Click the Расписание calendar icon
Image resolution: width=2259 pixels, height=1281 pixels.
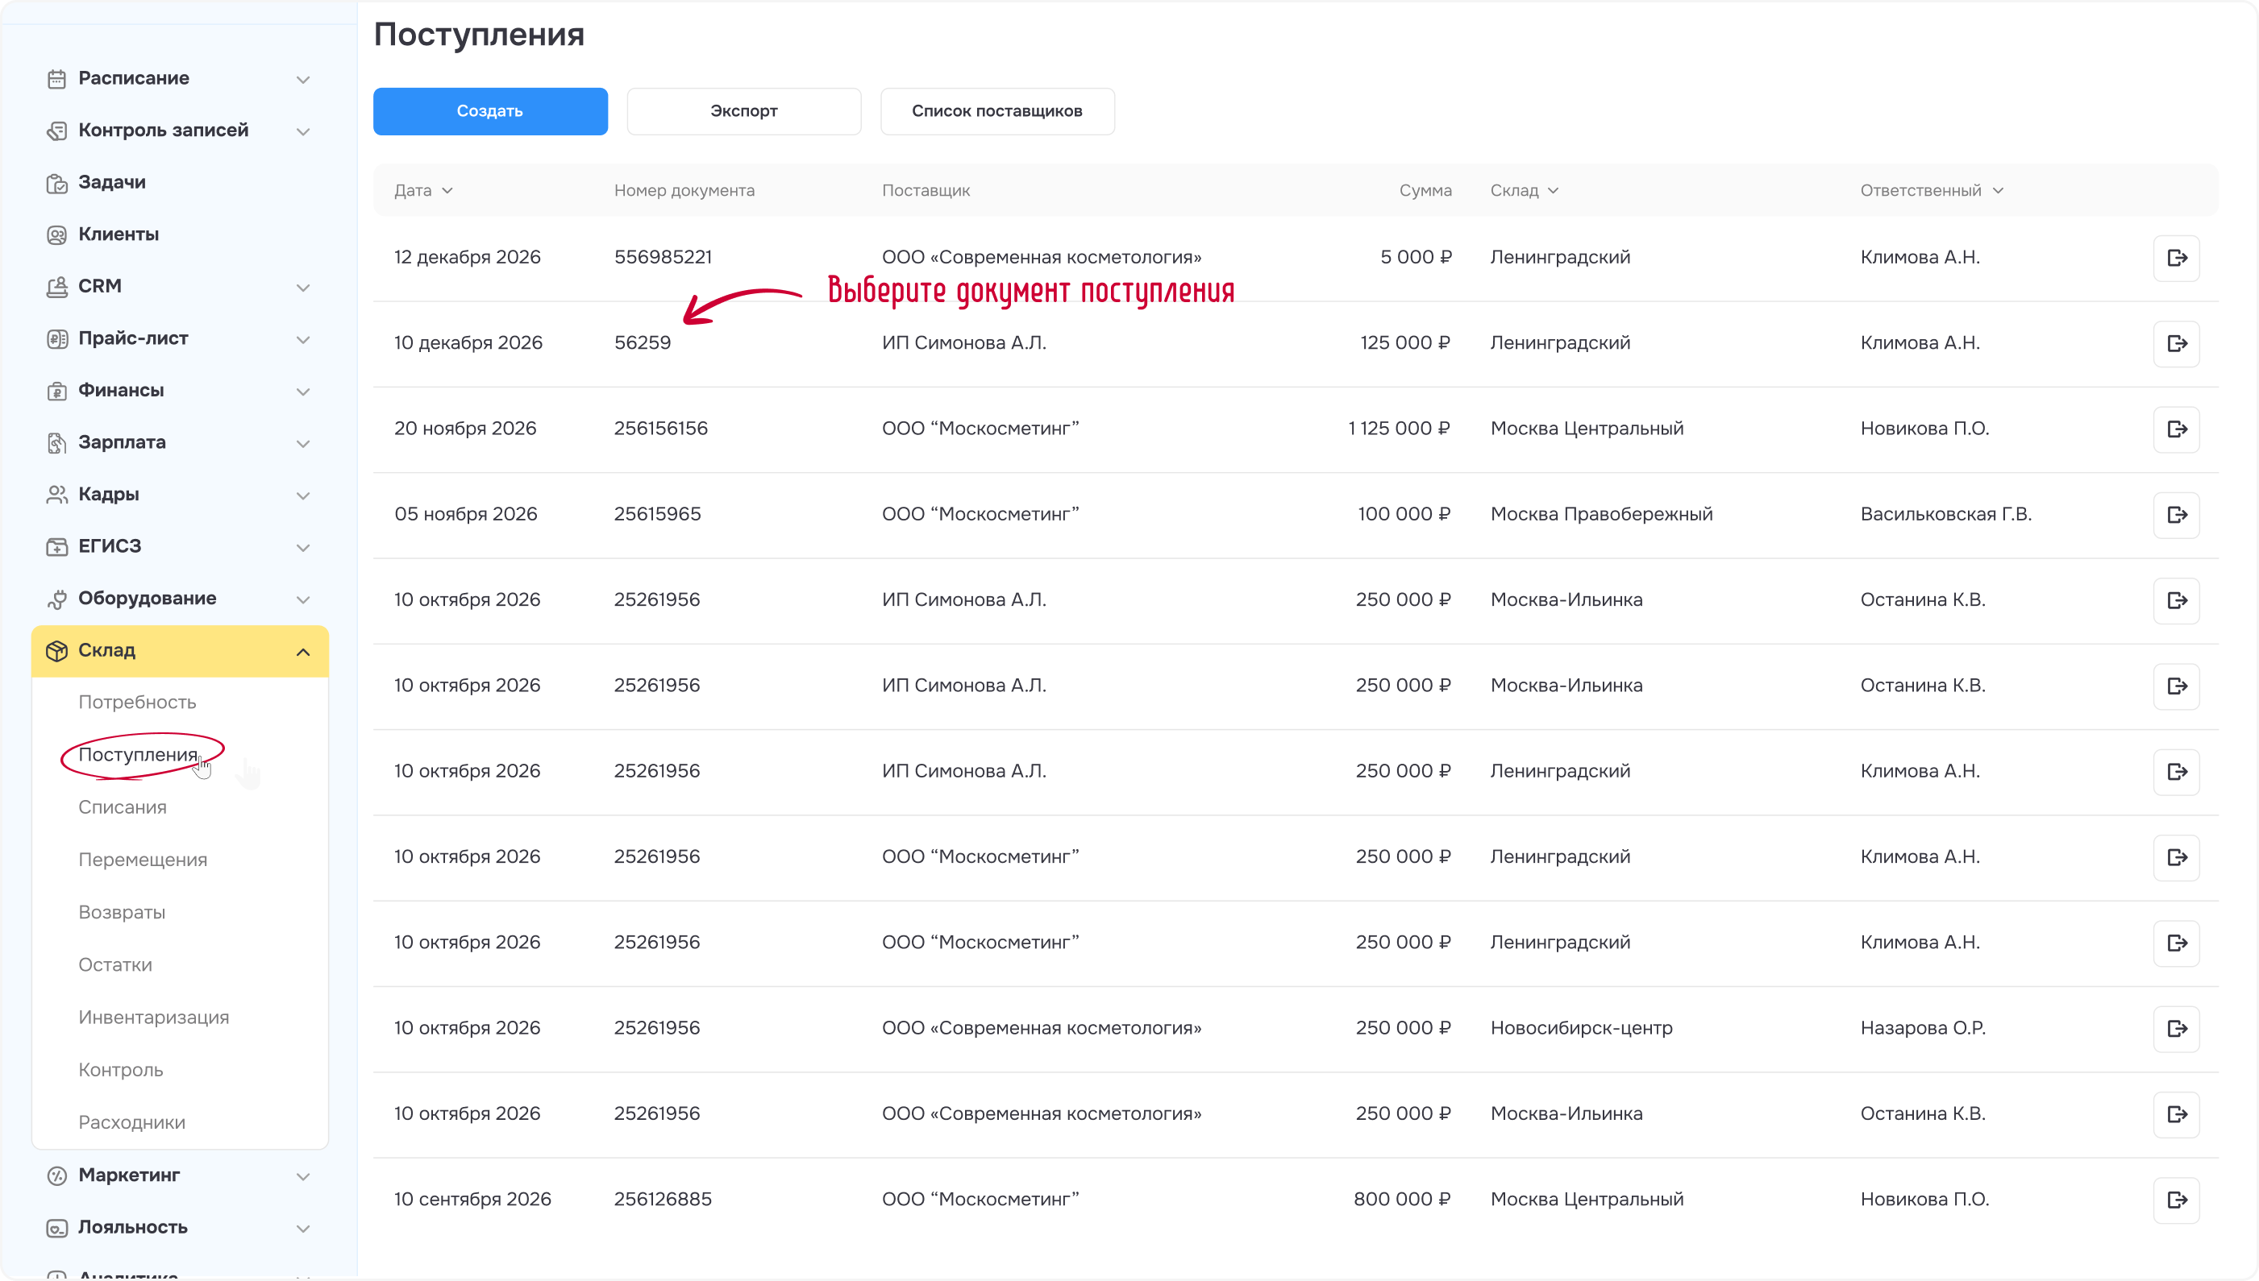(x=56, y=79)
